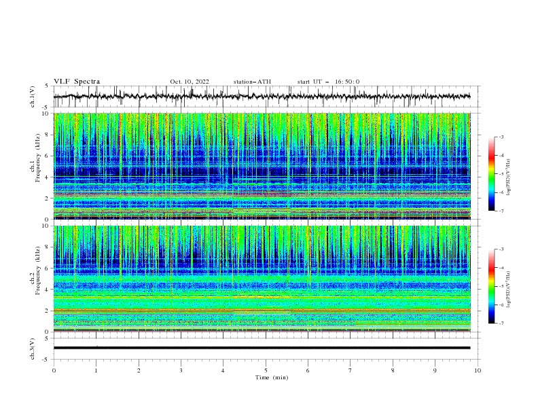Click the ch.3 flat voltage trace
The height and width of the screenshot is (416, 538).
(x=262, y=348)
